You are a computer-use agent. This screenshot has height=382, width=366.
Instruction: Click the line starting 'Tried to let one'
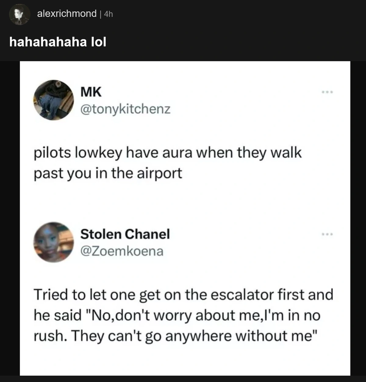183,295
